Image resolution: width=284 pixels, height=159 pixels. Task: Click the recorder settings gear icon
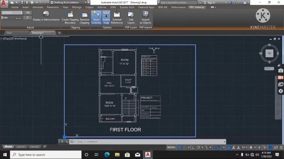[x=280, y=91]
